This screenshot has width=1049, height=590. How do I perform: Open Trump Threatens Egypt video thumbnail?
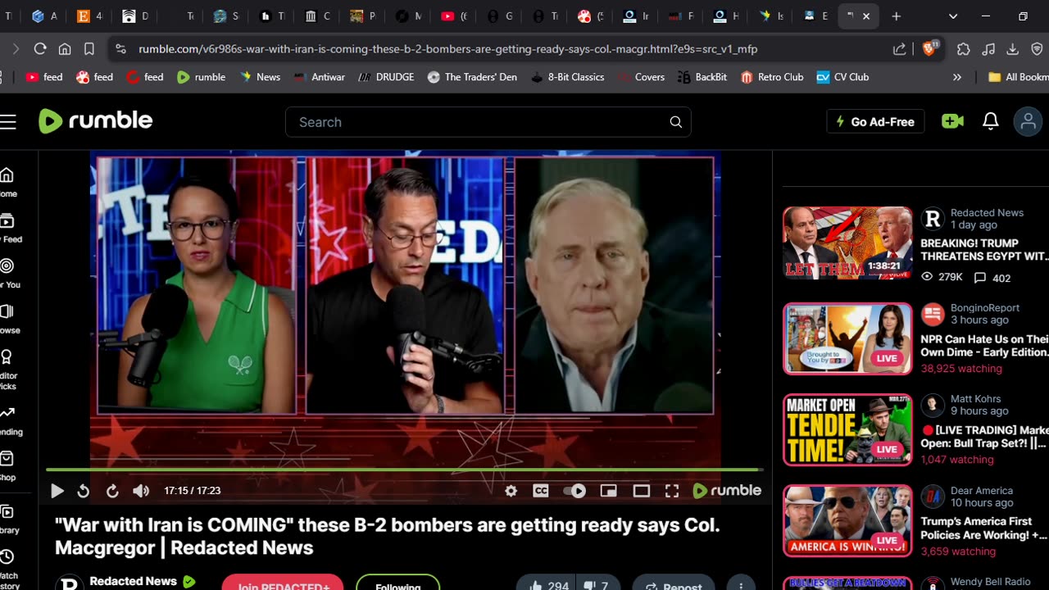click(x=847, y=243)
